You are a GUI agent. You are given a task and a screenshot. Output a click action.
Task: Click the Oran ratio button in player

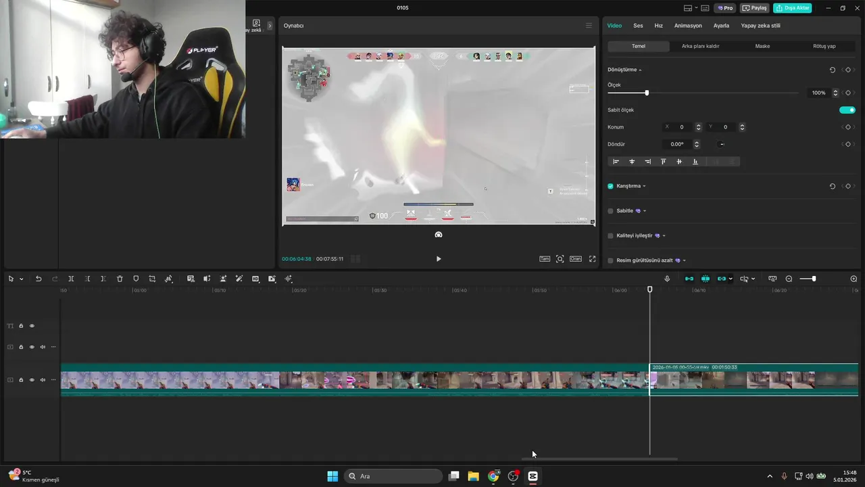576,258
